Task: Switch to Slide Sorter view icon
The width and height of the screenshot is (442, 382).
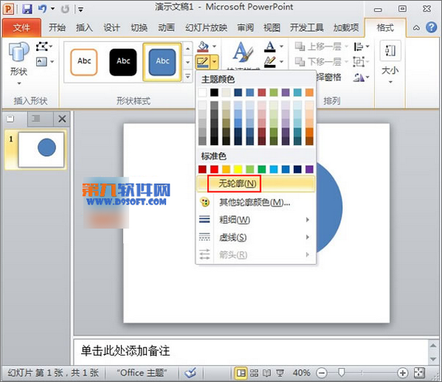Action: coord(256,373)
